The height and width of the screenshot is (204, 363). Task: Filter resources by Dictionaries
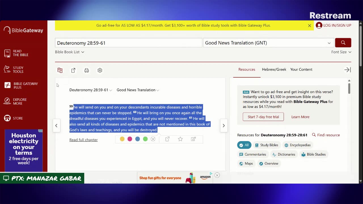pos(284,154)
